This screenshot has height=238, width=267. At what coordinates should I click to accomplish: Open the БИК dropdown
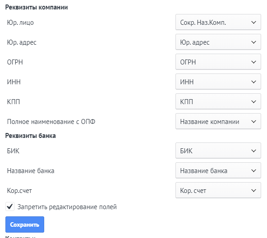(x=218, y=151)
